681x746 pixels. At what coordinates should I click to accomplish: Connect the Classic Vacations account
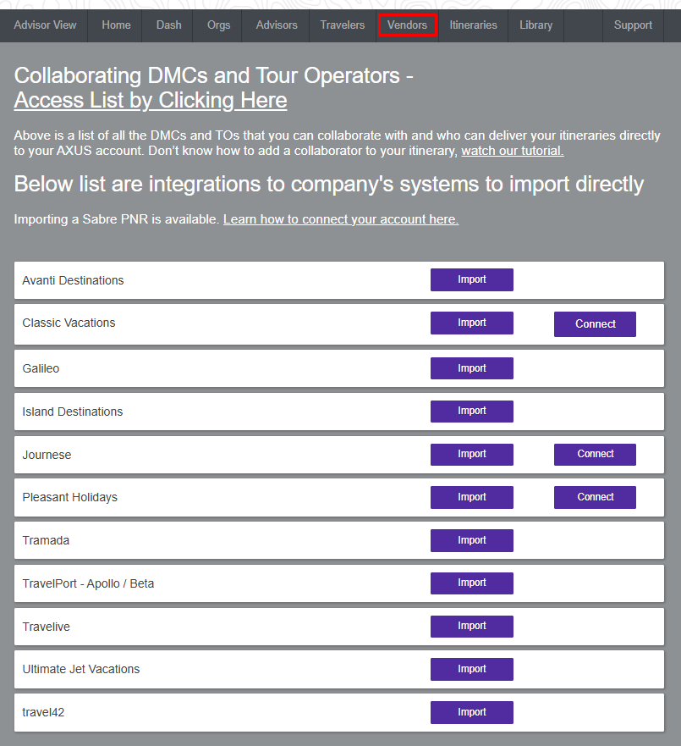(595, 324)
